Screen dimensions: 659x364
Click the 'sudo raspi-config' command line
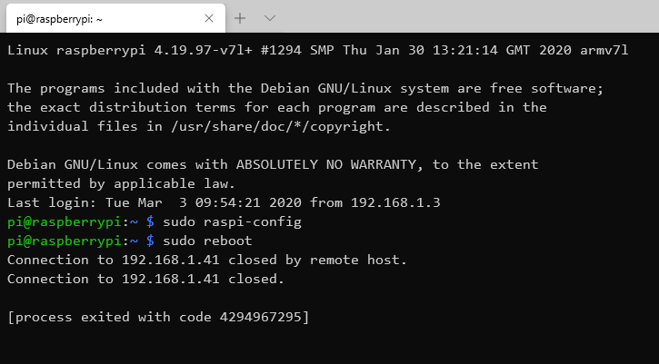[x=155, y=221]
